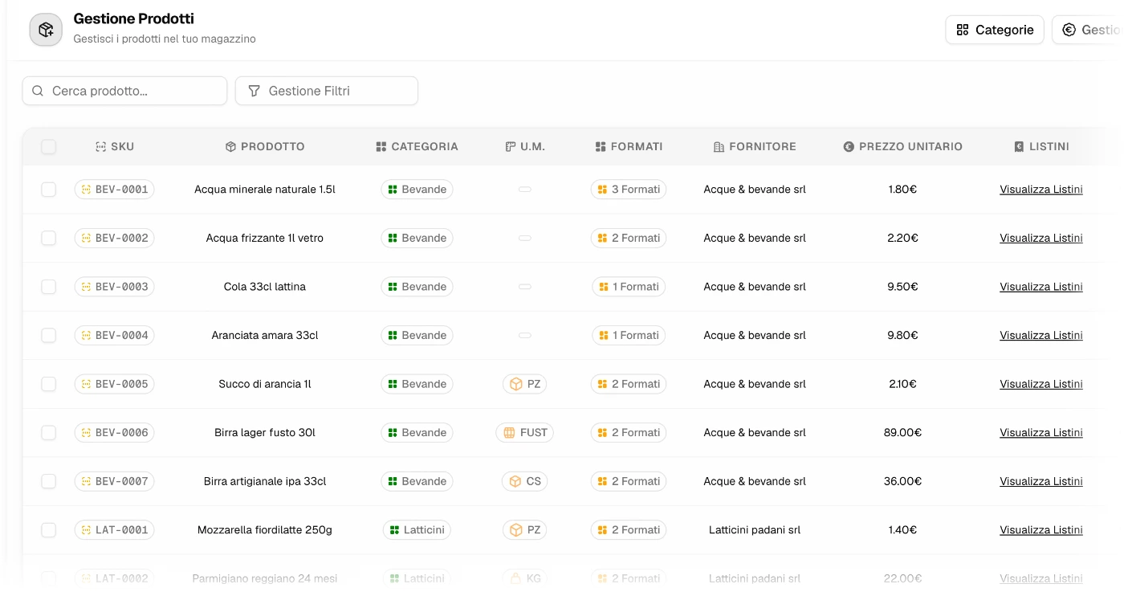
Task: Click the LAT-0001 SKU badge
Action: pos(114,530)
